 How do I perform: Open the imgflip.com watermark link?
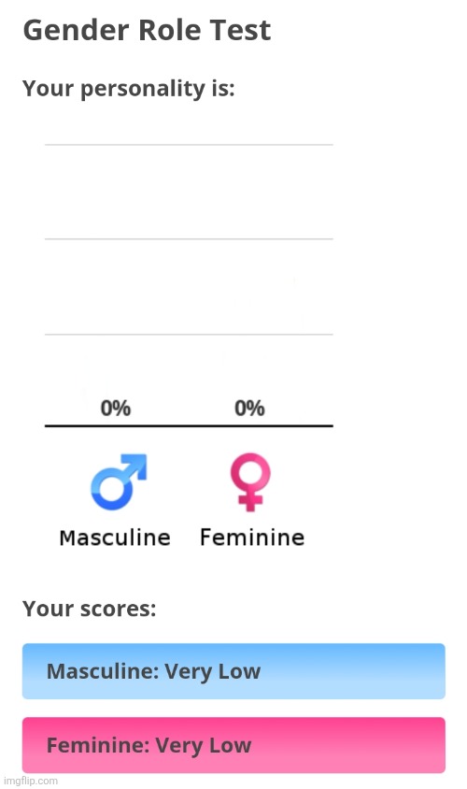tap(31, 781)
